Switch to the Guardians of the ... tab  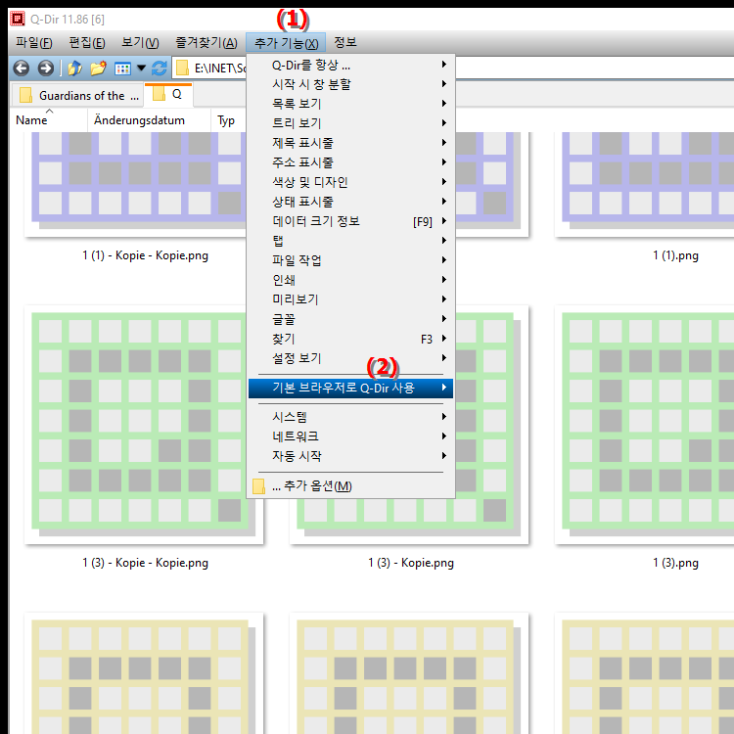point(77,96)
